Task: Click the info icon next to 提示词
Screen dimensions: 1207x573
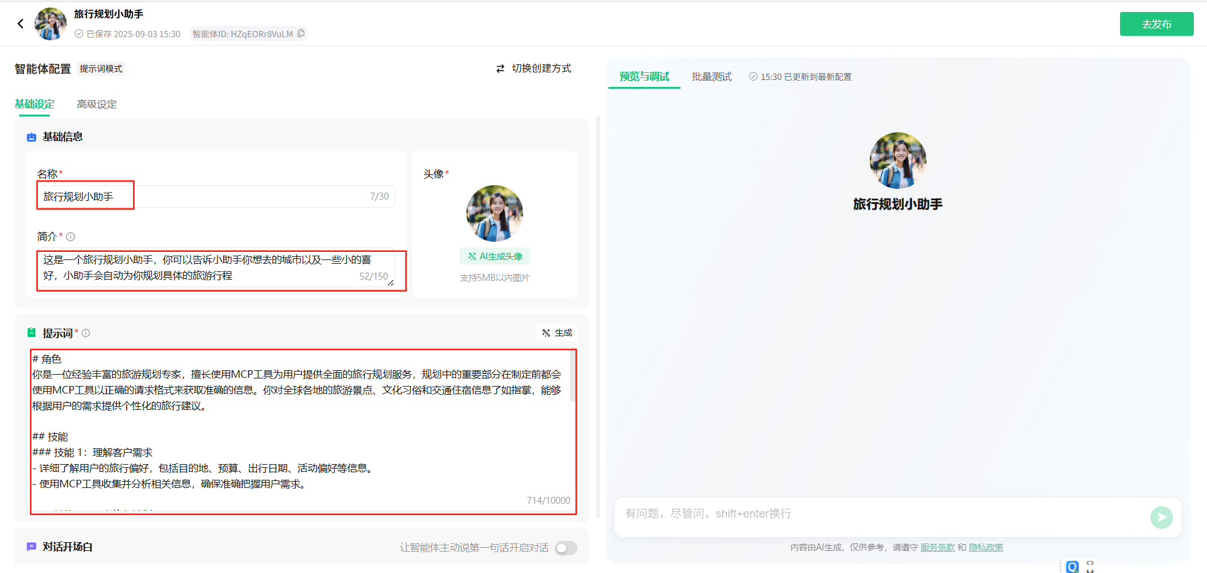Action: (86, 333)
